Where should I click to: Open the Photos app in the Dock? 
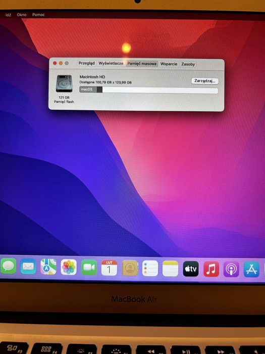[69, 267]
